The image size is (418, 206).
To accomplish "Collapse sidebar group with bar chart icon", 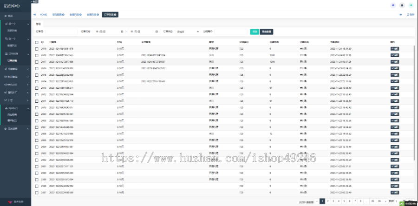I will click(x=15, y=108).
